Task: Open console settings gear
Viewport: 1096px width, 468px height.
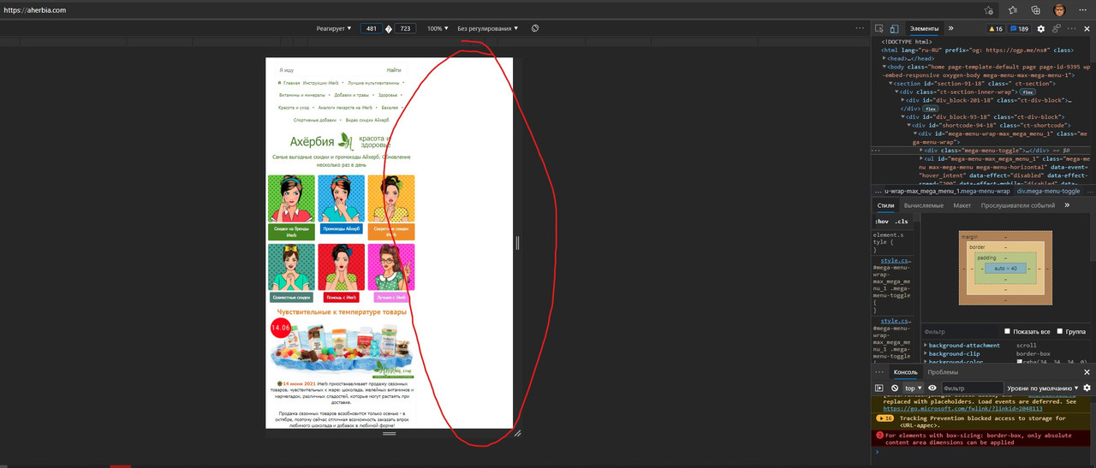Action: 1087,388
